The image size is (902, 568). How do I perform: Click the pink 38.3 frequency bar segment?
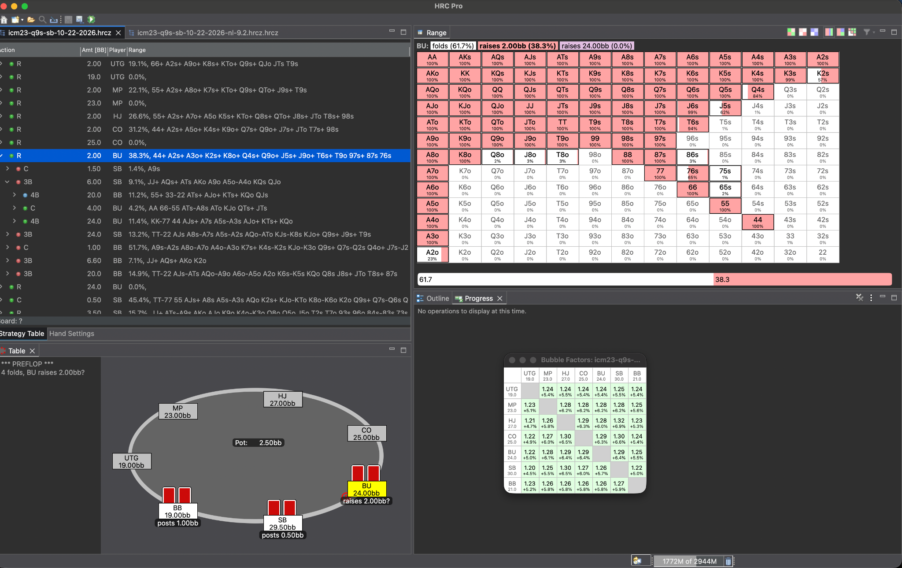point(802,279)
